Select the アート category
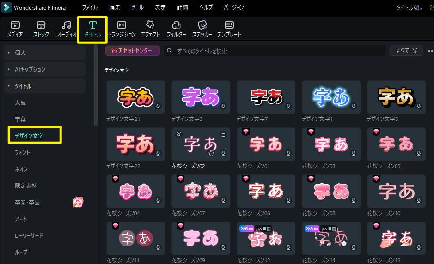This screenshot has width=434, height=264. (21, 219)
